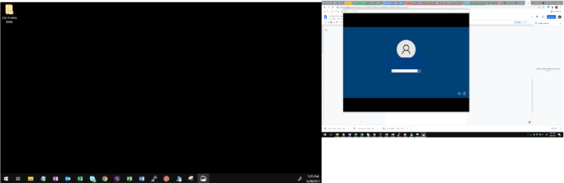
Task: Close the Image options side panel
Action: pos(561,23)
